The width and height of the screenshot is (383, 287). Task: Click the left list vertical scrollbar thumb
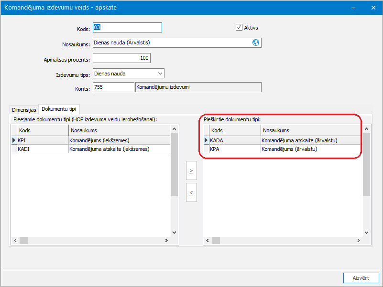[x=174, y=165]
